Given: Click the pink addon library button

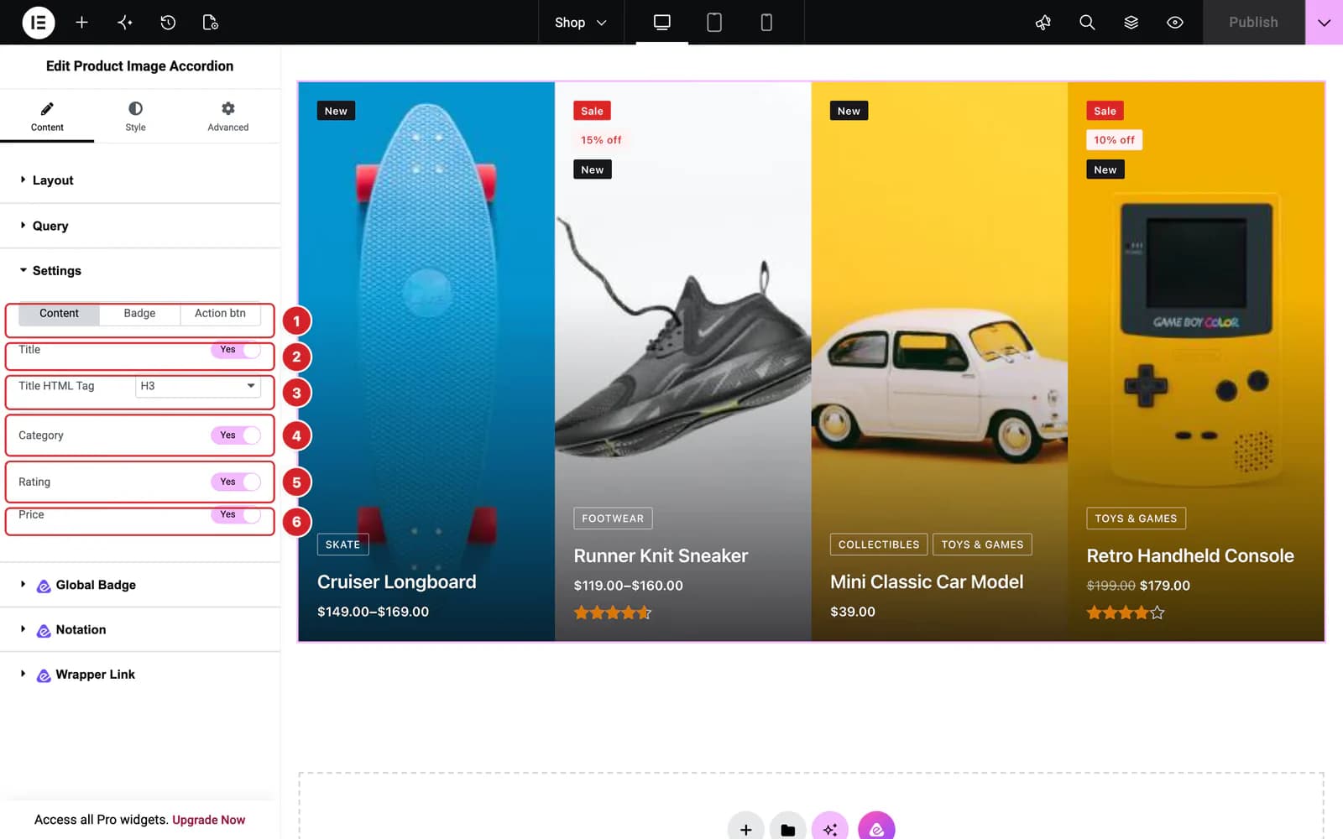Looking at the screenshot, I should 876,826.
